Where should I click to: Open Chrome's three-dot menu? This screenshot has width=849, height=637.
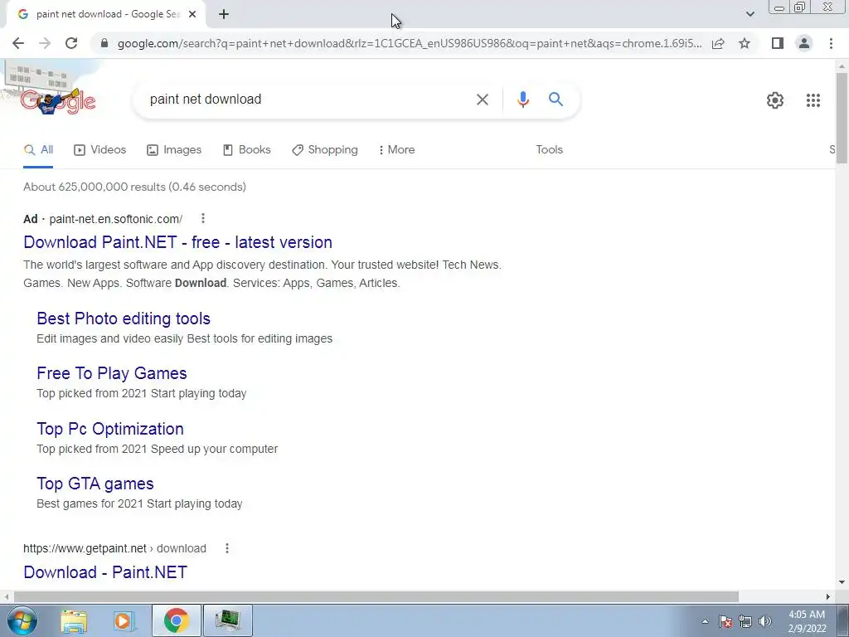(x=831, y=43)
